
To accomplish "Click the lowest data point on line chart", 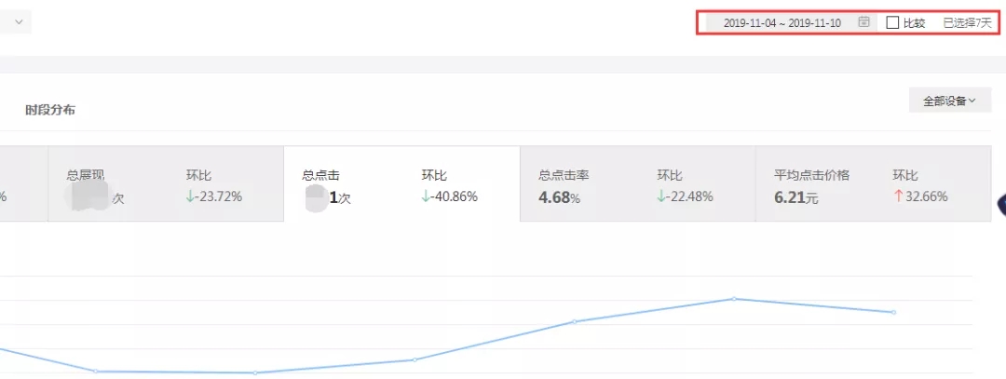I will (x=255, y=372).
